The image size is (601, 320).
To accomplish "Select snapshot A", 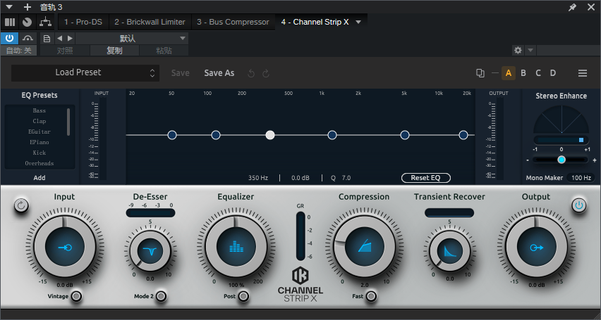I will pos(509,73).
